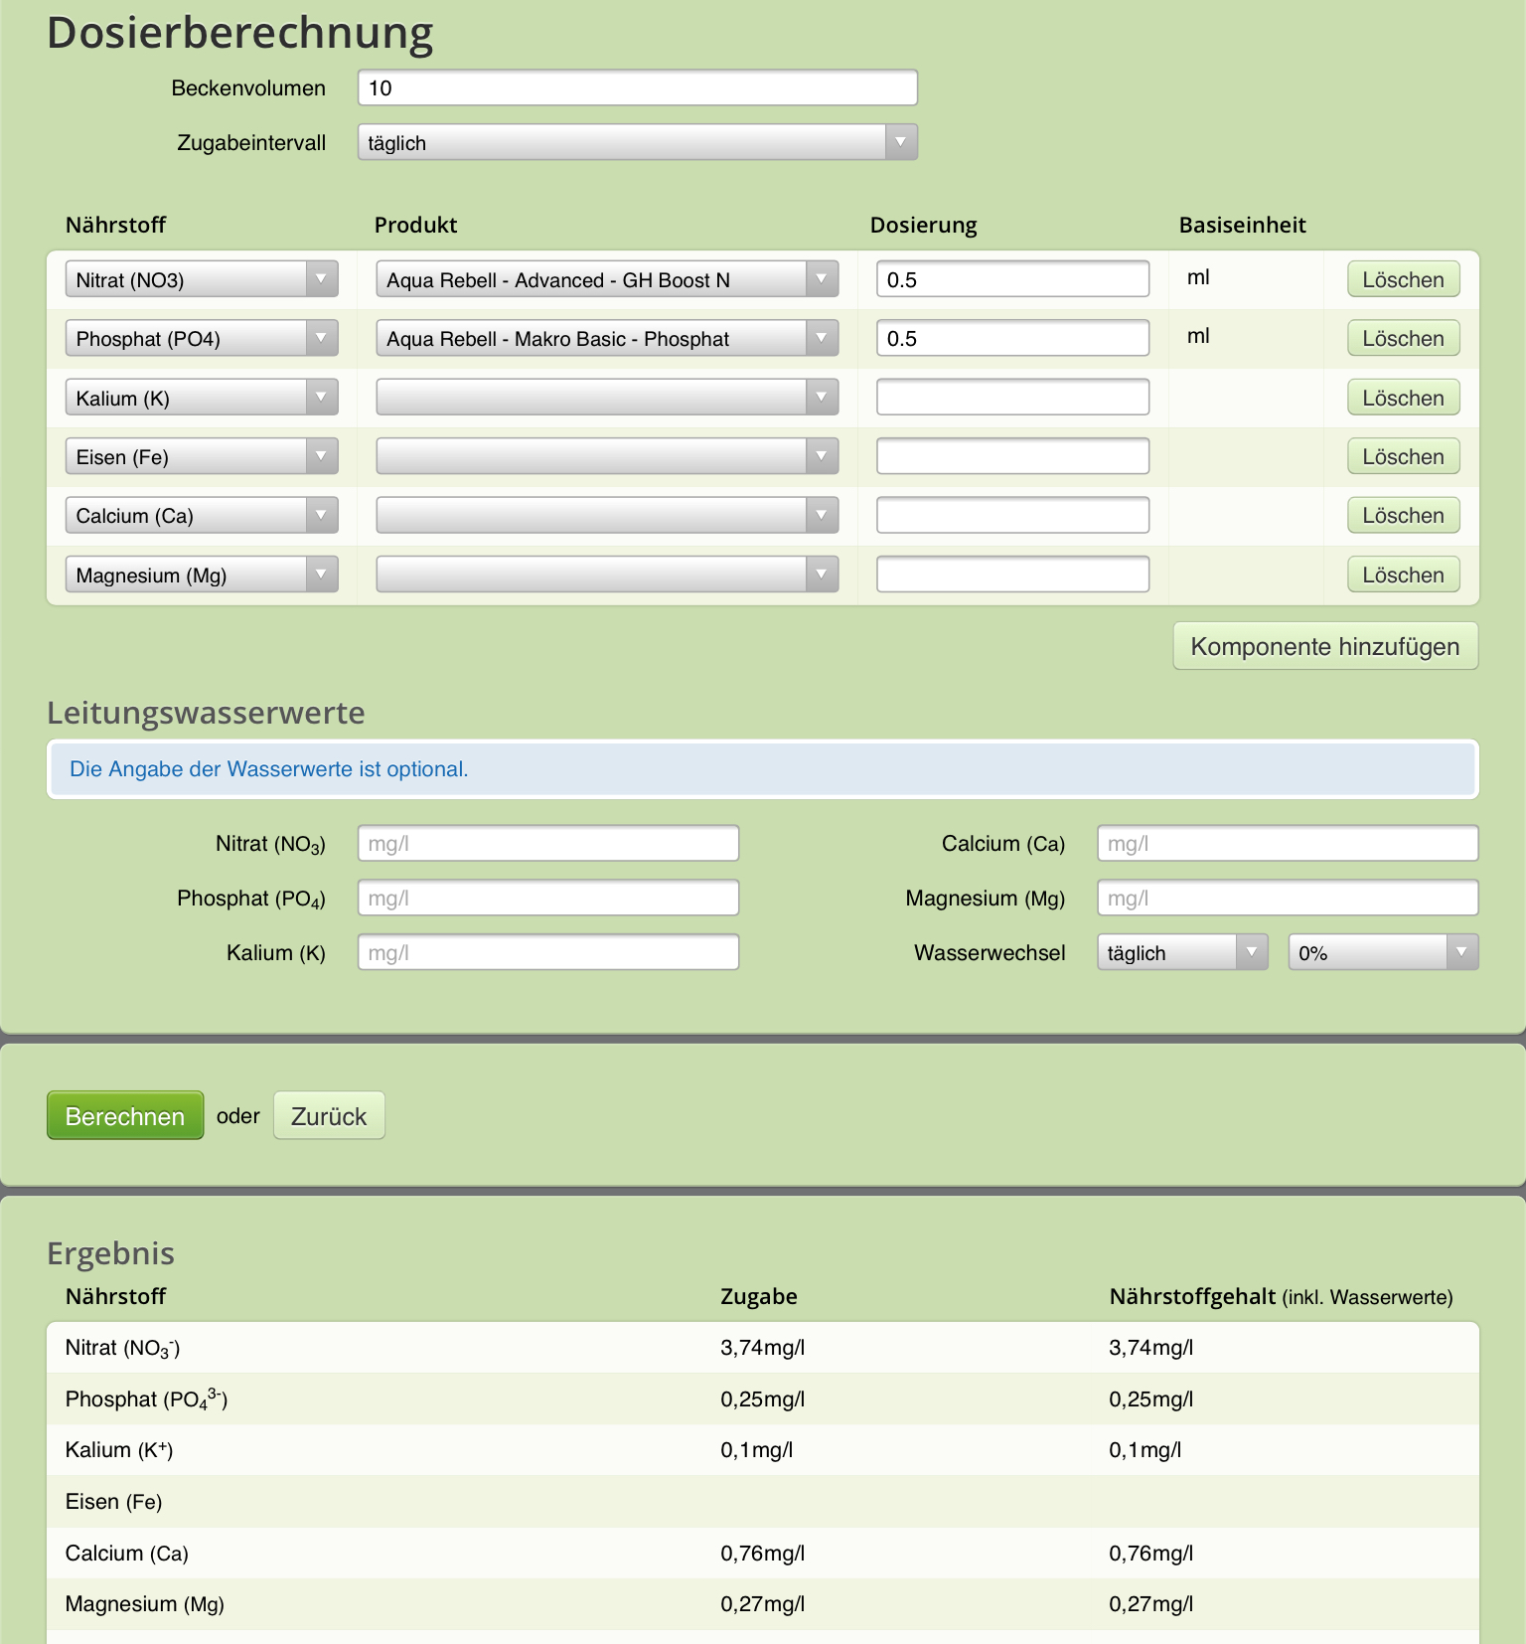Expand the Nitrat (NO3) nutrient dropdown
Image resolution: width=1526 pixels, height=1644 pixels.
[202, 279]
